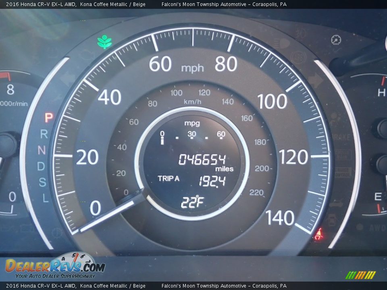Click the dim right turn signal arrow
This screenshot has width=387, height=290.
coord(315,81)
